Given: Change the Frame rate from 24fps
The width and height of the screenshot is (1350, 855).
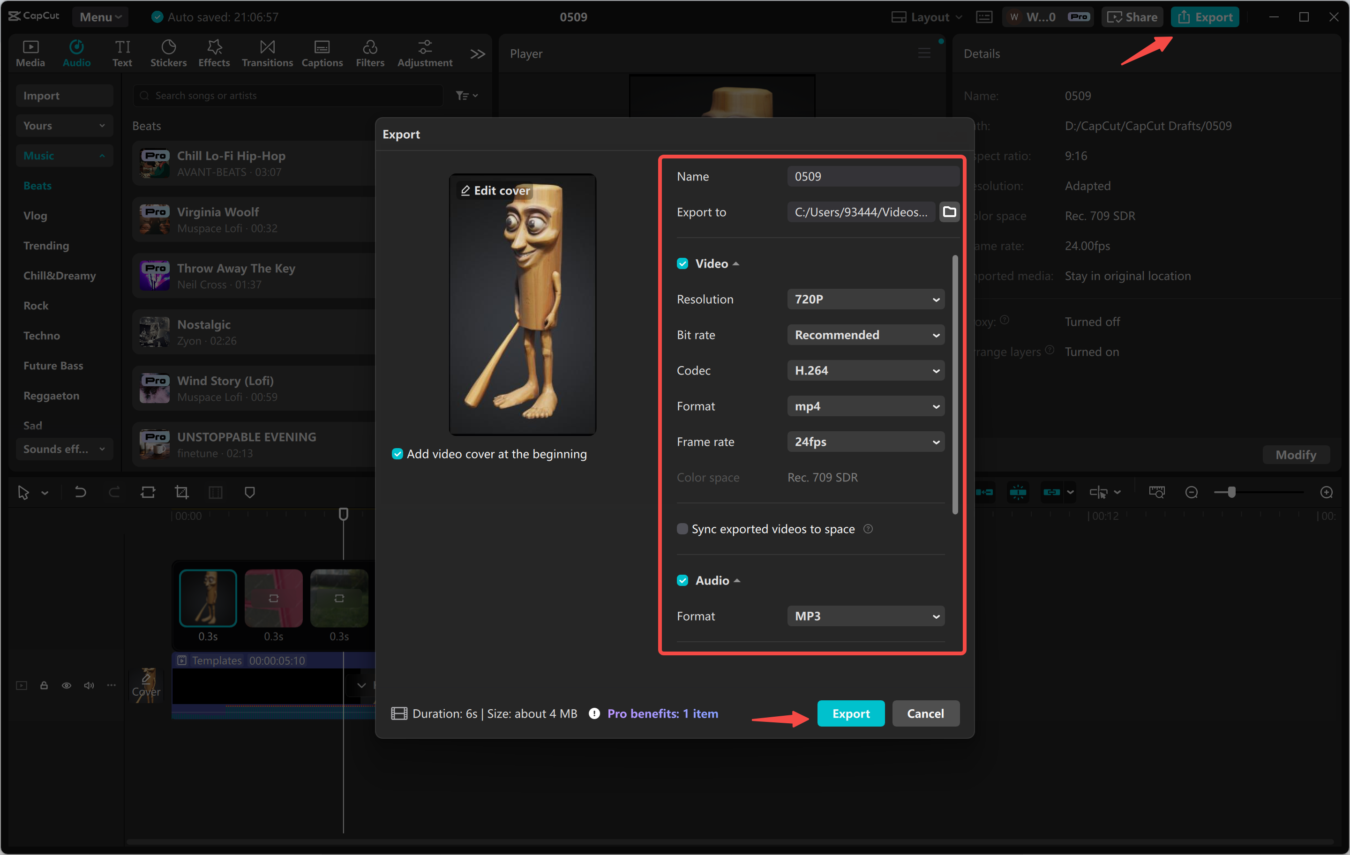Looking at the screenshot, I should (865, 441).
